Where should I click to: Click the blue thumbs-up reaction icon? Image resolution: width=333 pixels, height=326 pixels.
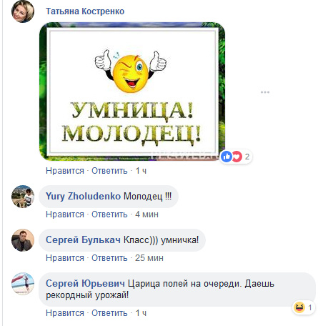pos(227,157)
